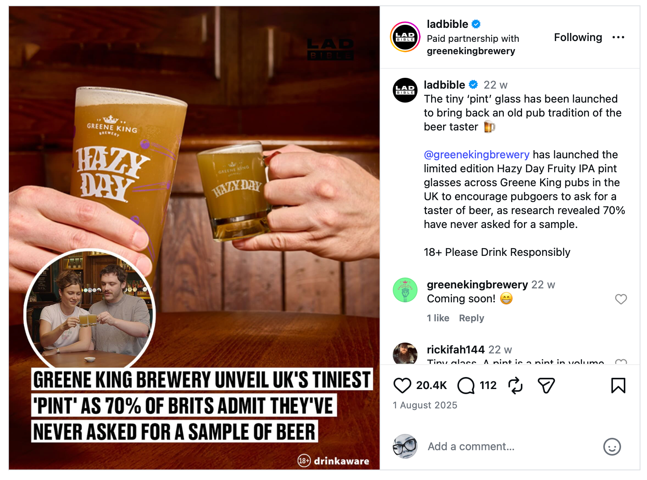Open the rickifah144 username link
Image resolution: width=647 pixels, height=480 pixels.
click(x=455, y=350)
